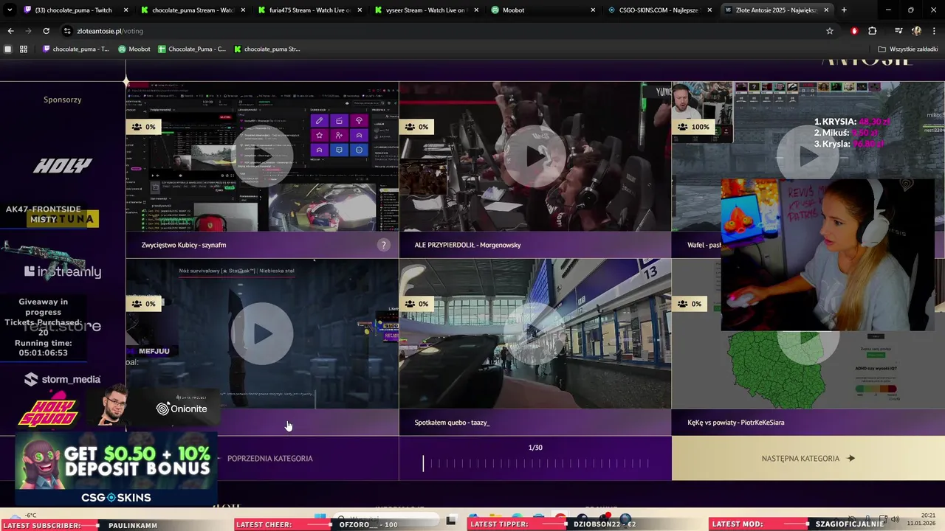
Task: Open the Moobot bookmark
Action: 134,49
